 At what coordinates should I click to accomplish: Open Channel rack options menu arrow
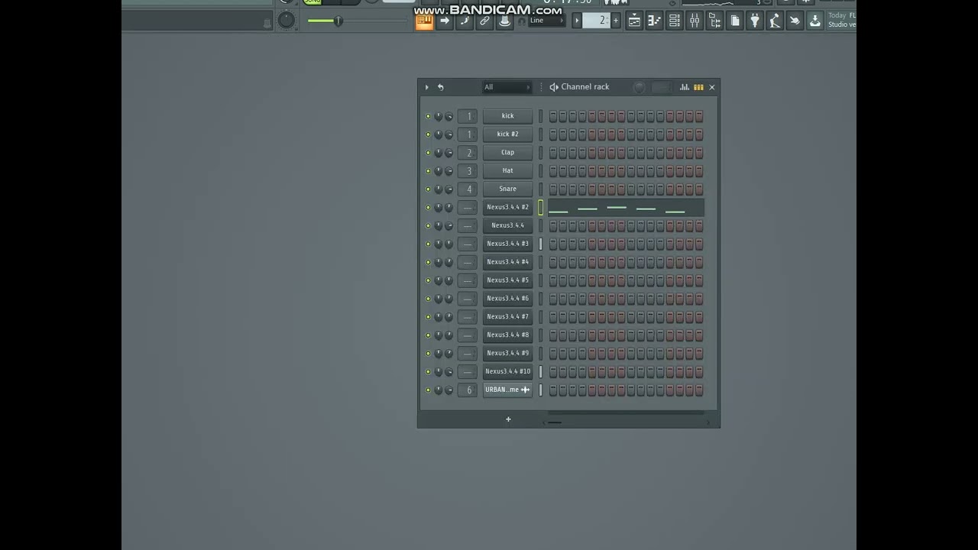[426, 87]
